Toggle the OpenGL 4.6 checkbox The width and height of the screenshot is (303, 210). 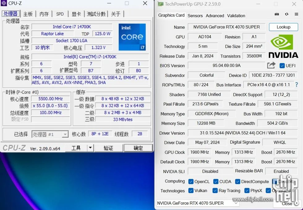coord(268,191)
